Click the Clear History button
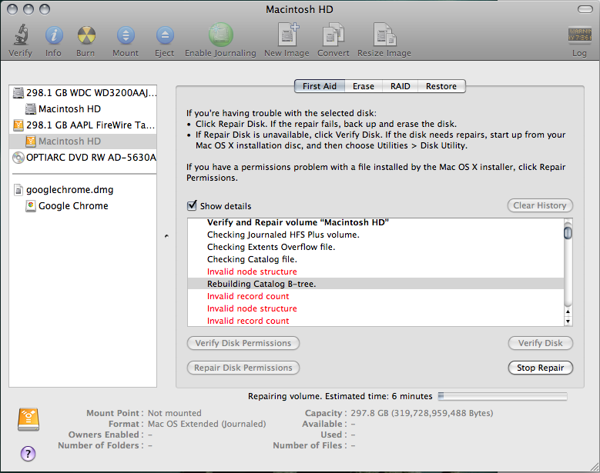 [540, 205]
